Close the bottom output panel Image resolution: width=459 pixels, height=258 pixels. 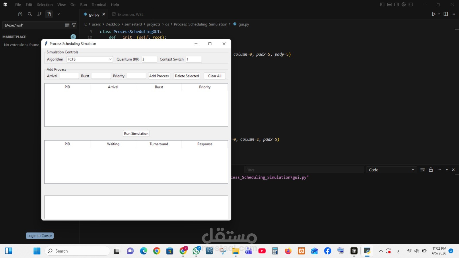click(x=454, y=170)
